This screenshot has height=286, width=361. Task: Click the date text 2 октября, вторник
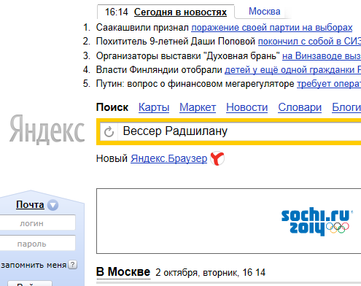(x=197, y=272)
